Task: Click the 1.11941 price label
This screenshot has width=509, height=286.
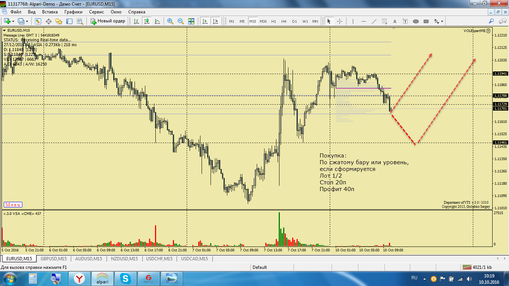Action: click(500, 74)
